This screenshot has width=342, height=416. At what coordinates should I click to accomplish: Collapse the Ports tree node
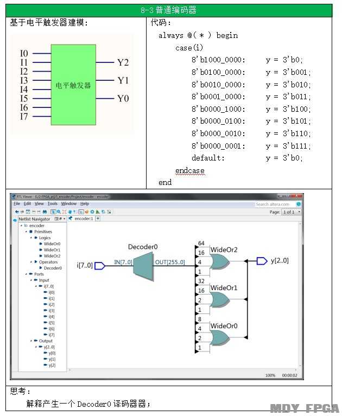coord(26,274)
